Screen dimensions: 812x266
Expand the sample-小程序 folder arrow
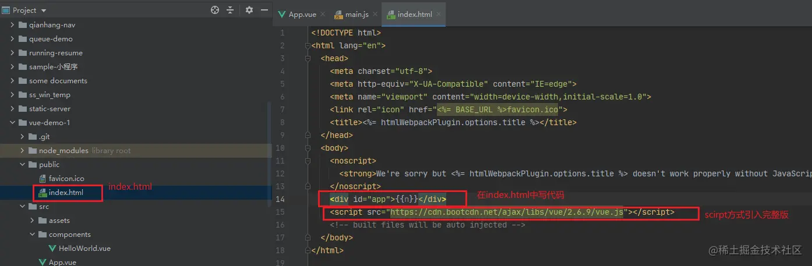pyautogui.click(x=12, y=67)
